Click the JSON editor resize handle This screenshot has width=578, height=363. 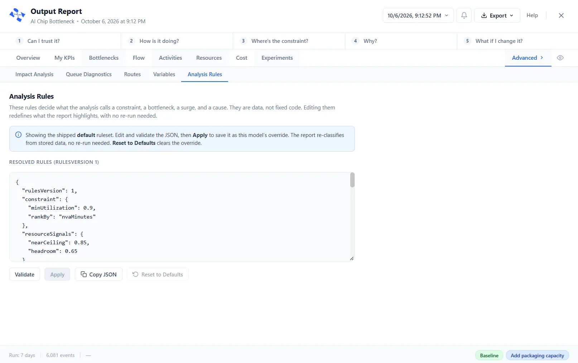tap(352, 259)
